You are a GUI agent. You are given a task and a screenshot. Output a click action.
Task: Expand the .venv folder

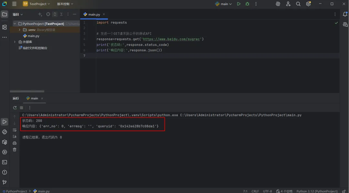coord(20,30)
